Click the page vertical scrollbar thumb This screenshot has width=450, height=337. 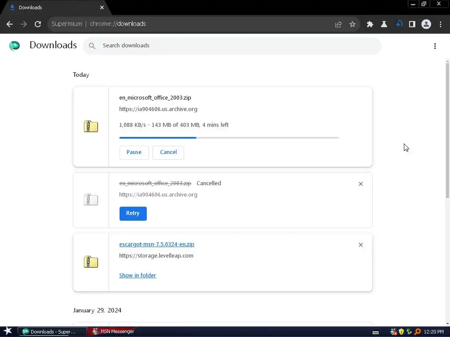pyautogui.click(x=447, y=130)
